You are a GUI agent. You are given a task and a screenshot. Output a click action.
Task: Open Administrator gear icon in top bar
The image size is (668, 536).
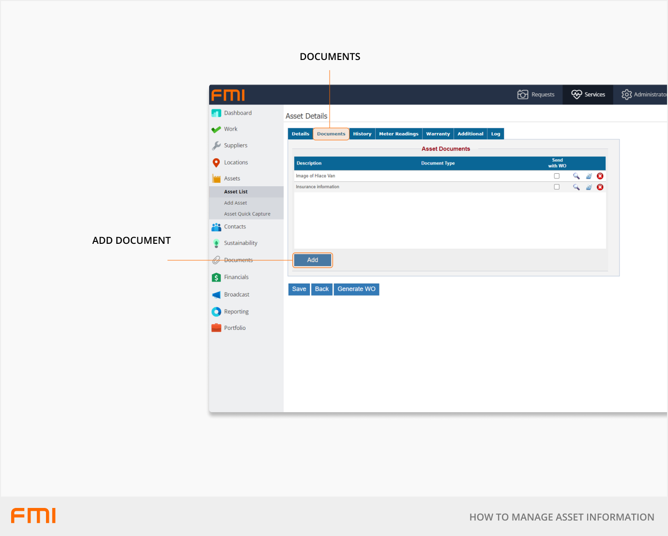[x=626, y=95]
